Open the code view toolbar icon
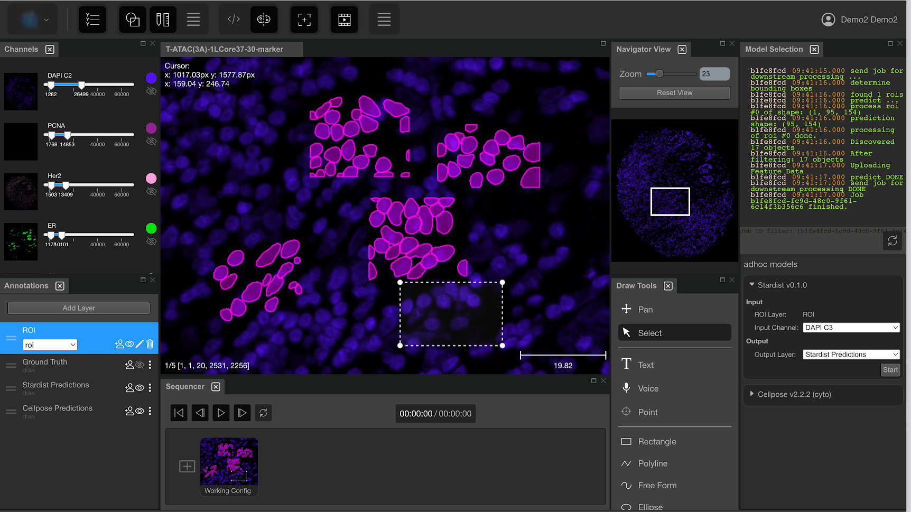911x512 pixels. (x=234, y=20)
